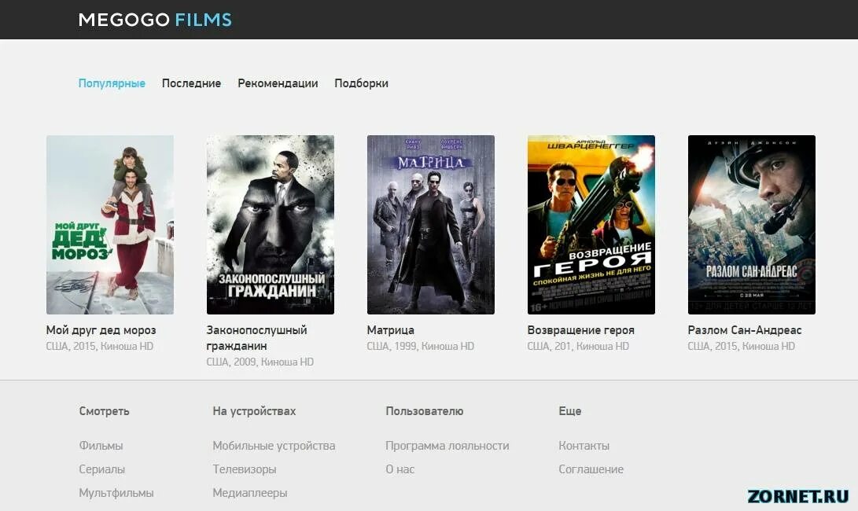Open the Программа лояльности page
This screenshot has height=511, width=858.
tap(447, 445)
